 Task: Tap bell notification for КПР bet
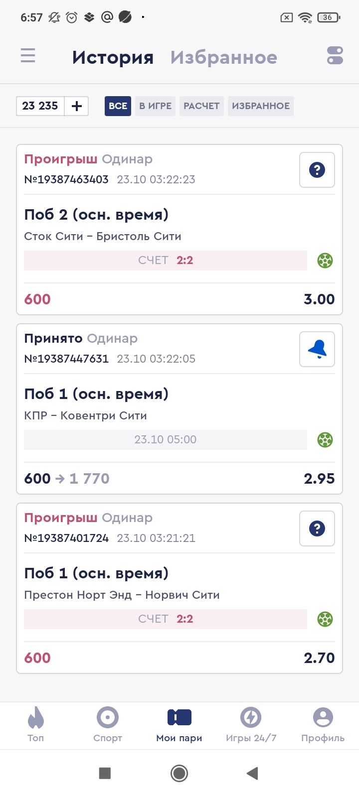point(317,349)
